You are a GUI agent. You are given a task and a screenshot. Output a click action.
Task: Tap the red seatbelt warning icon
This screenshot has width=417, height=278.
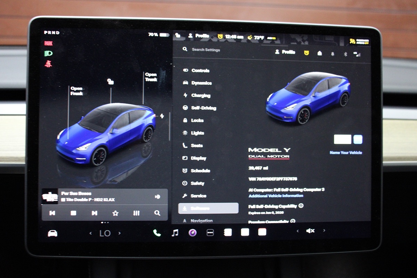click(x=48, y=64)
